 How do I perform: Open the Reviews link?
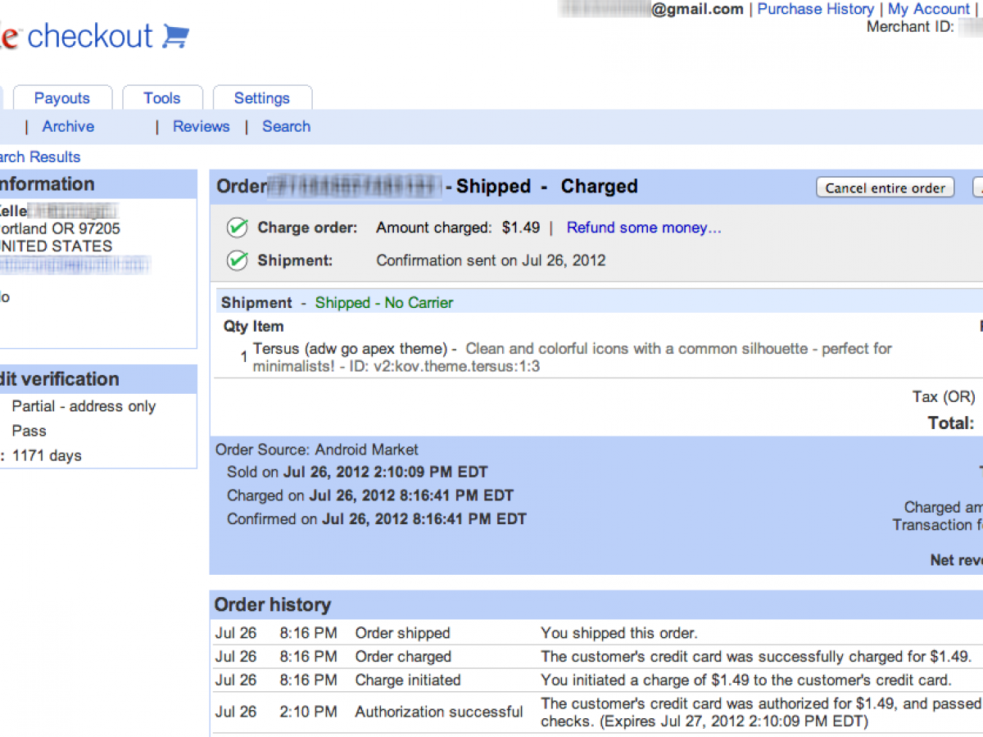point(201,126)
